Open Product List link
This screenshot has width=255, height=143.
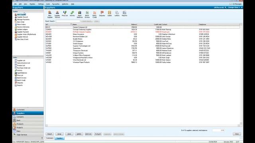coord(20,65)
